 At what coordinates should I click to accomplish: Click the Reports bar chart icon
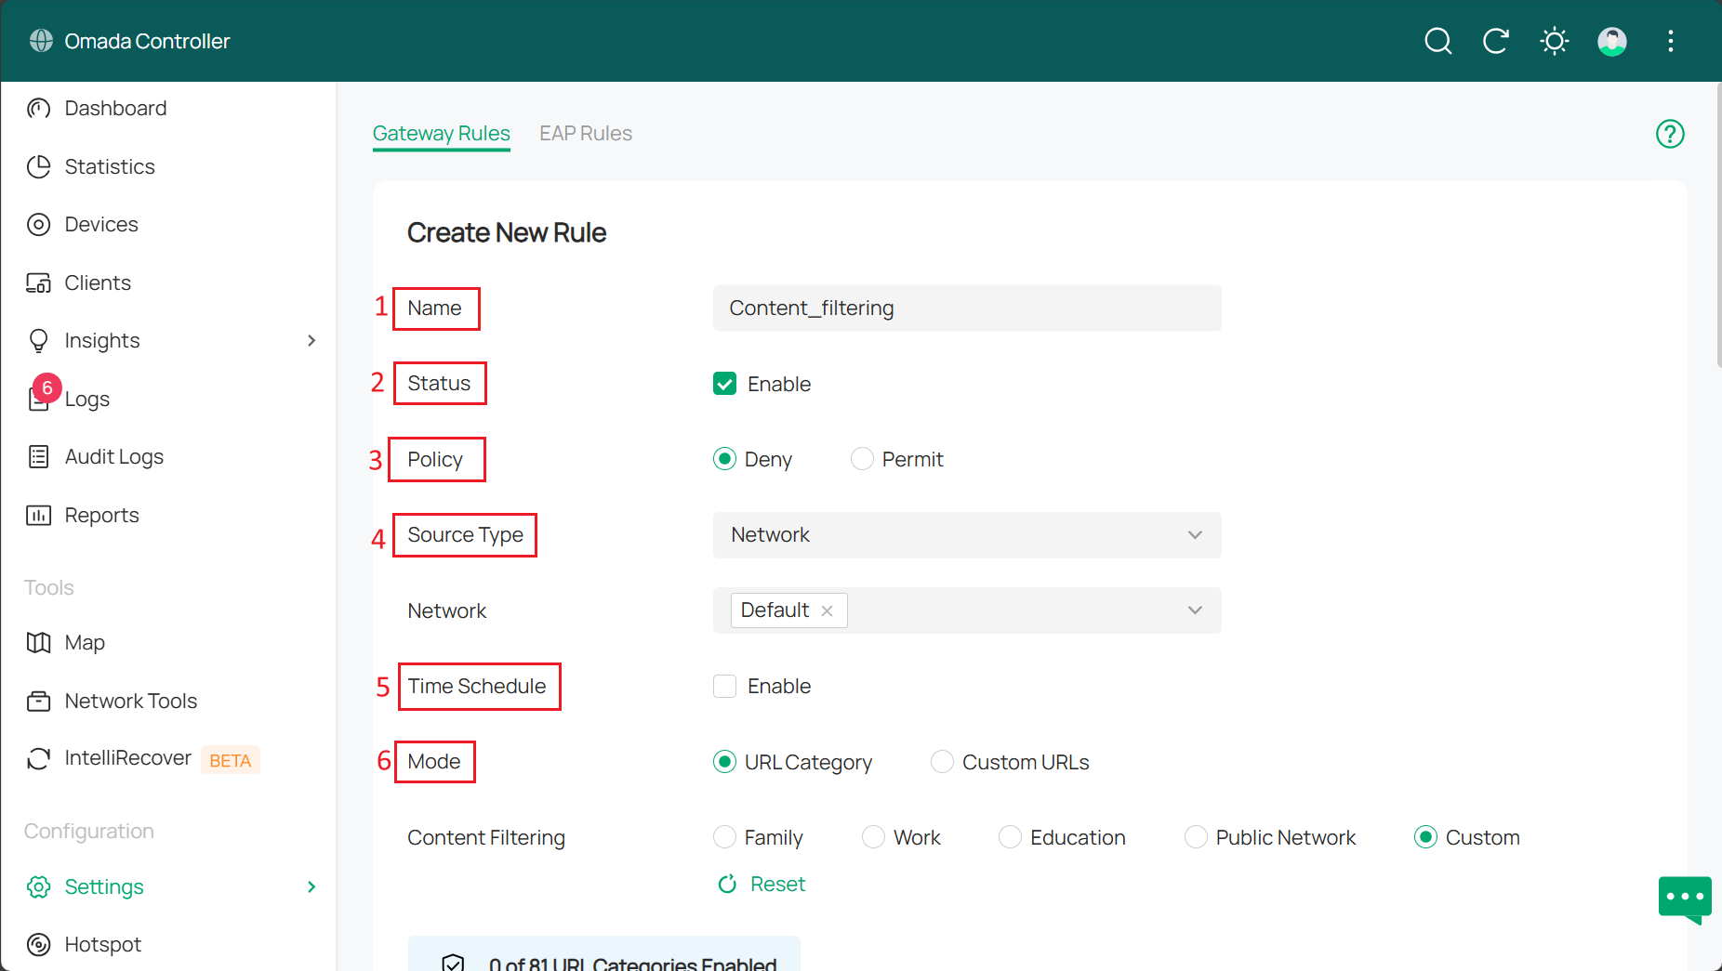pyautogui.click(x=38, y=515)
